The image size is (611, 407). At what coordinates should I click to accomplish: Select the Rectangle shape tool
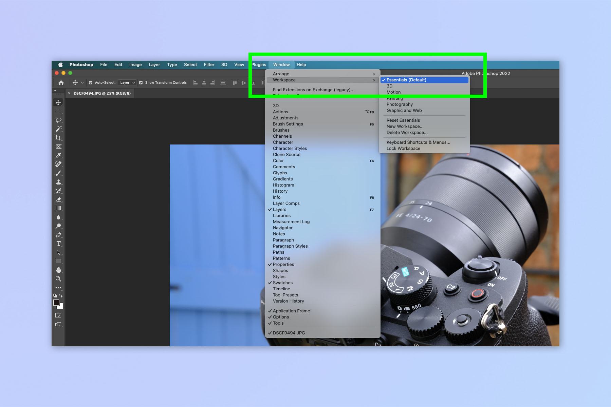[58, 261]
